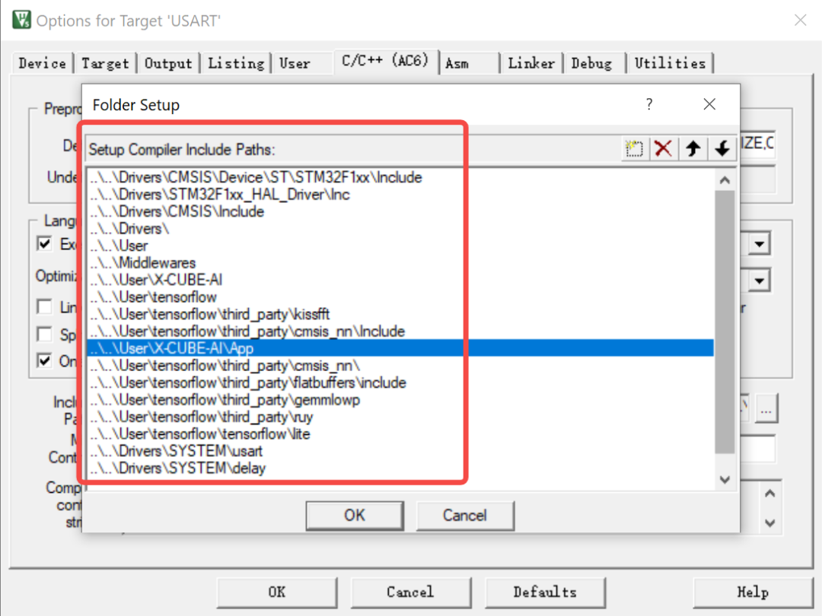The image size is (822, 616).
Task: Select path ending third_party\cmsis_nn\Include
Action: [400, 331]
